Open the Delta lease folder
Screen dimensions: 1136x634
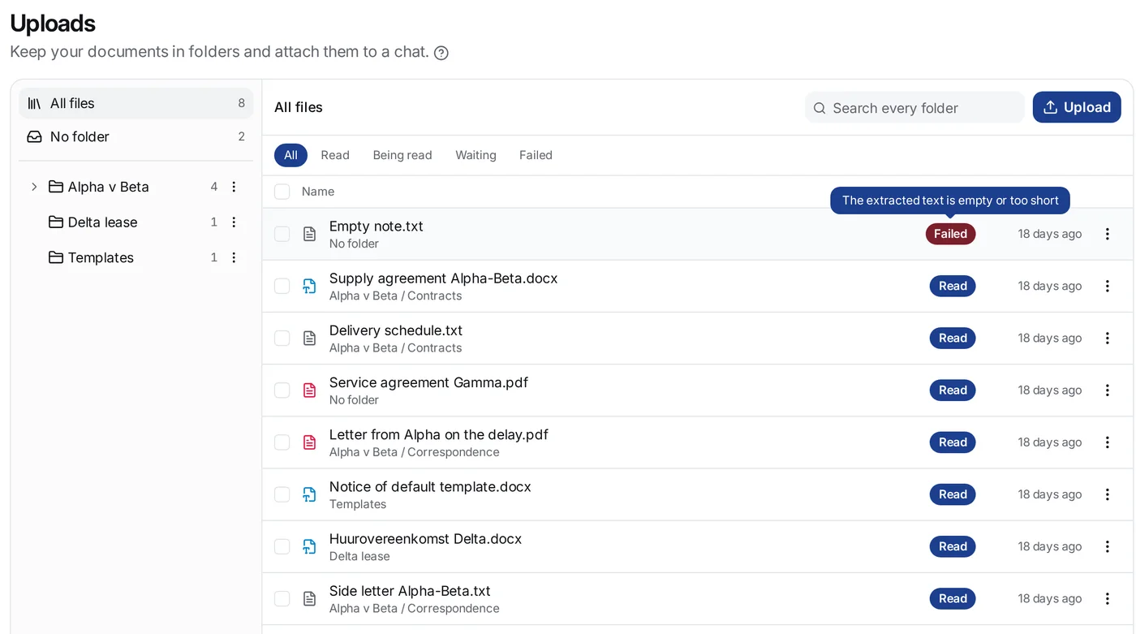click(x=103, y=222)
